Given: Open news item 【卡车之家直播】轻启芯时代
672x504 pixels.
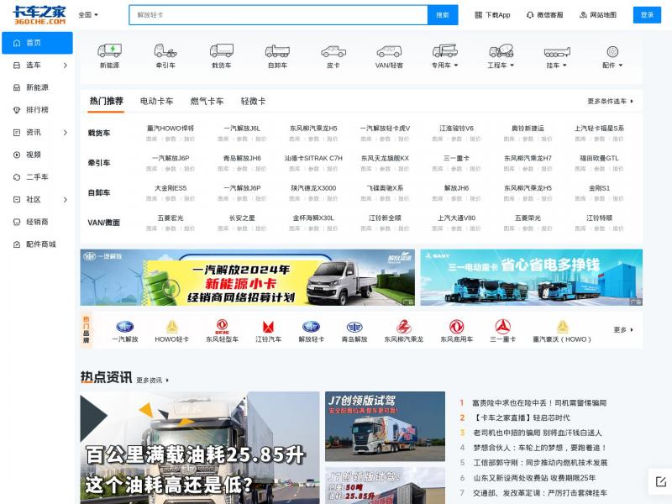Looking at the screenshot, I should point(521,417).
